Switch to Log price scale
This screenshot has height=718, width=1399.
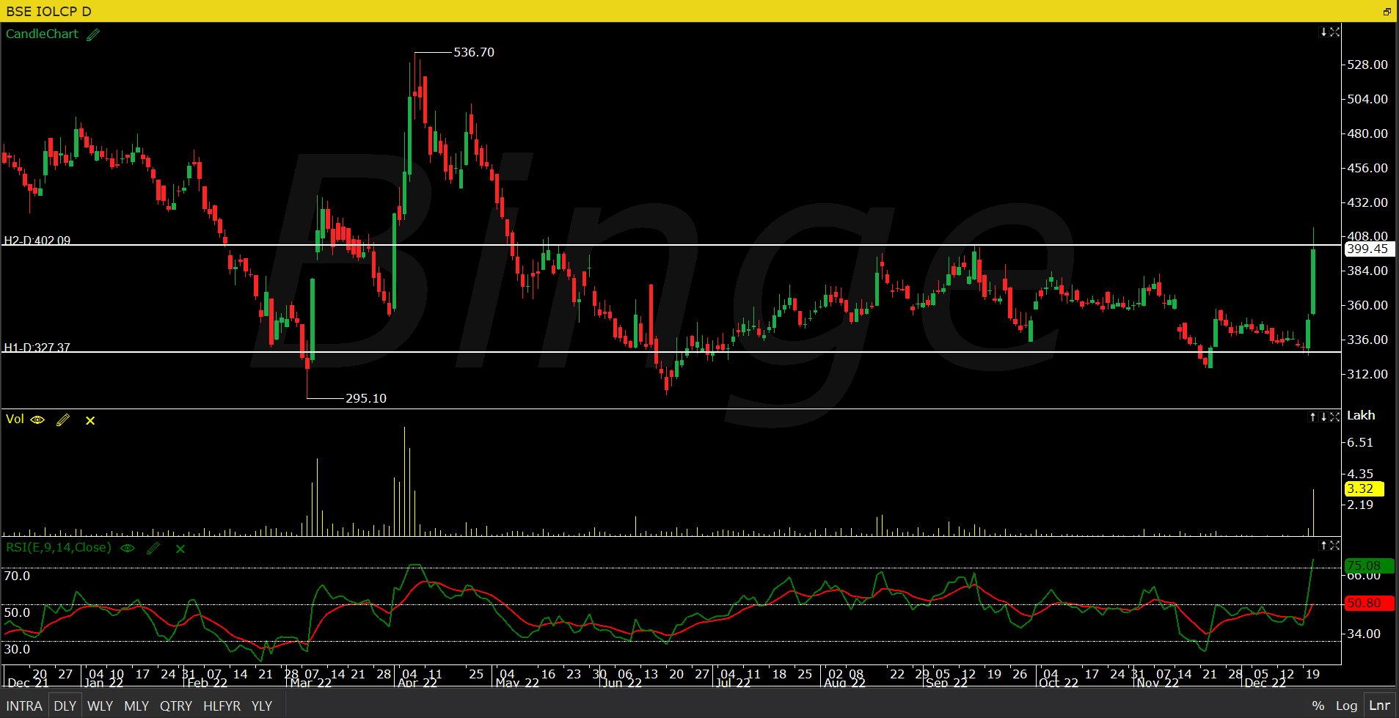pos(1346,706)
